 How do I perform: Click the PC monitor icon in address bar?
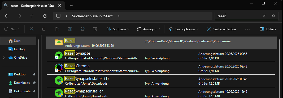[x=58, y=16]
